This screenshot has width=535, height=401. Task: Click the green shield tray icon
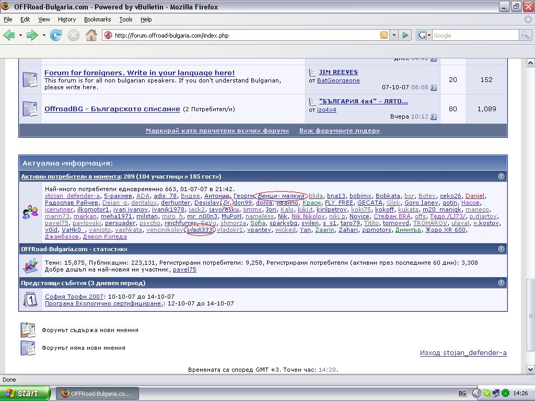pos(486,393)
